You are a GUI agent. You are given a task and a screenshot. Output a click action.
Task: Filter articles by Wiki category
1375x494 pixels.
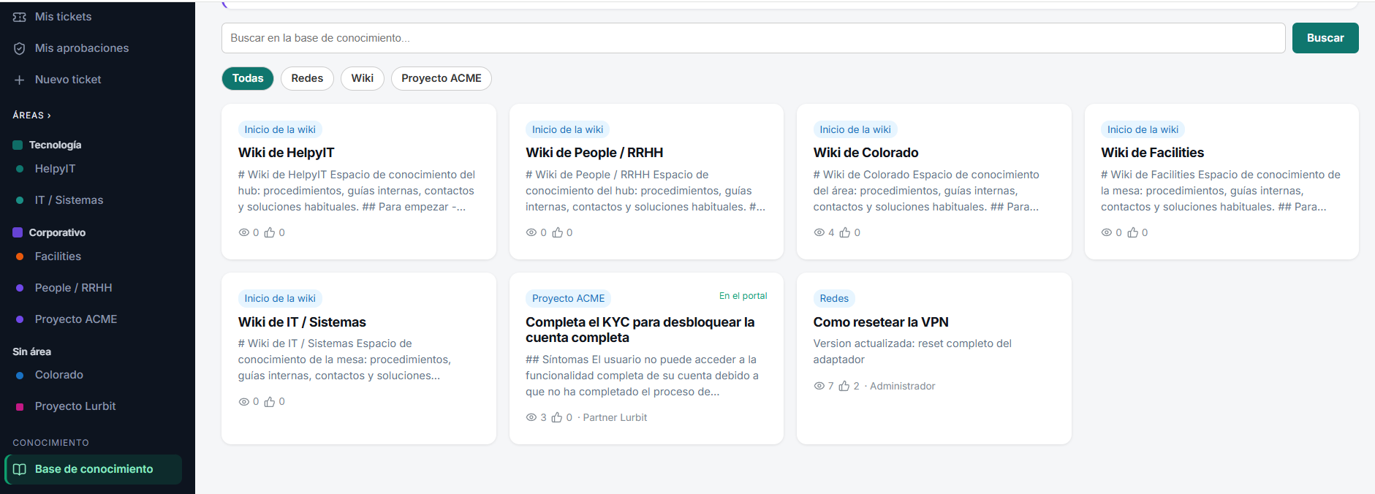click(363, 78)
